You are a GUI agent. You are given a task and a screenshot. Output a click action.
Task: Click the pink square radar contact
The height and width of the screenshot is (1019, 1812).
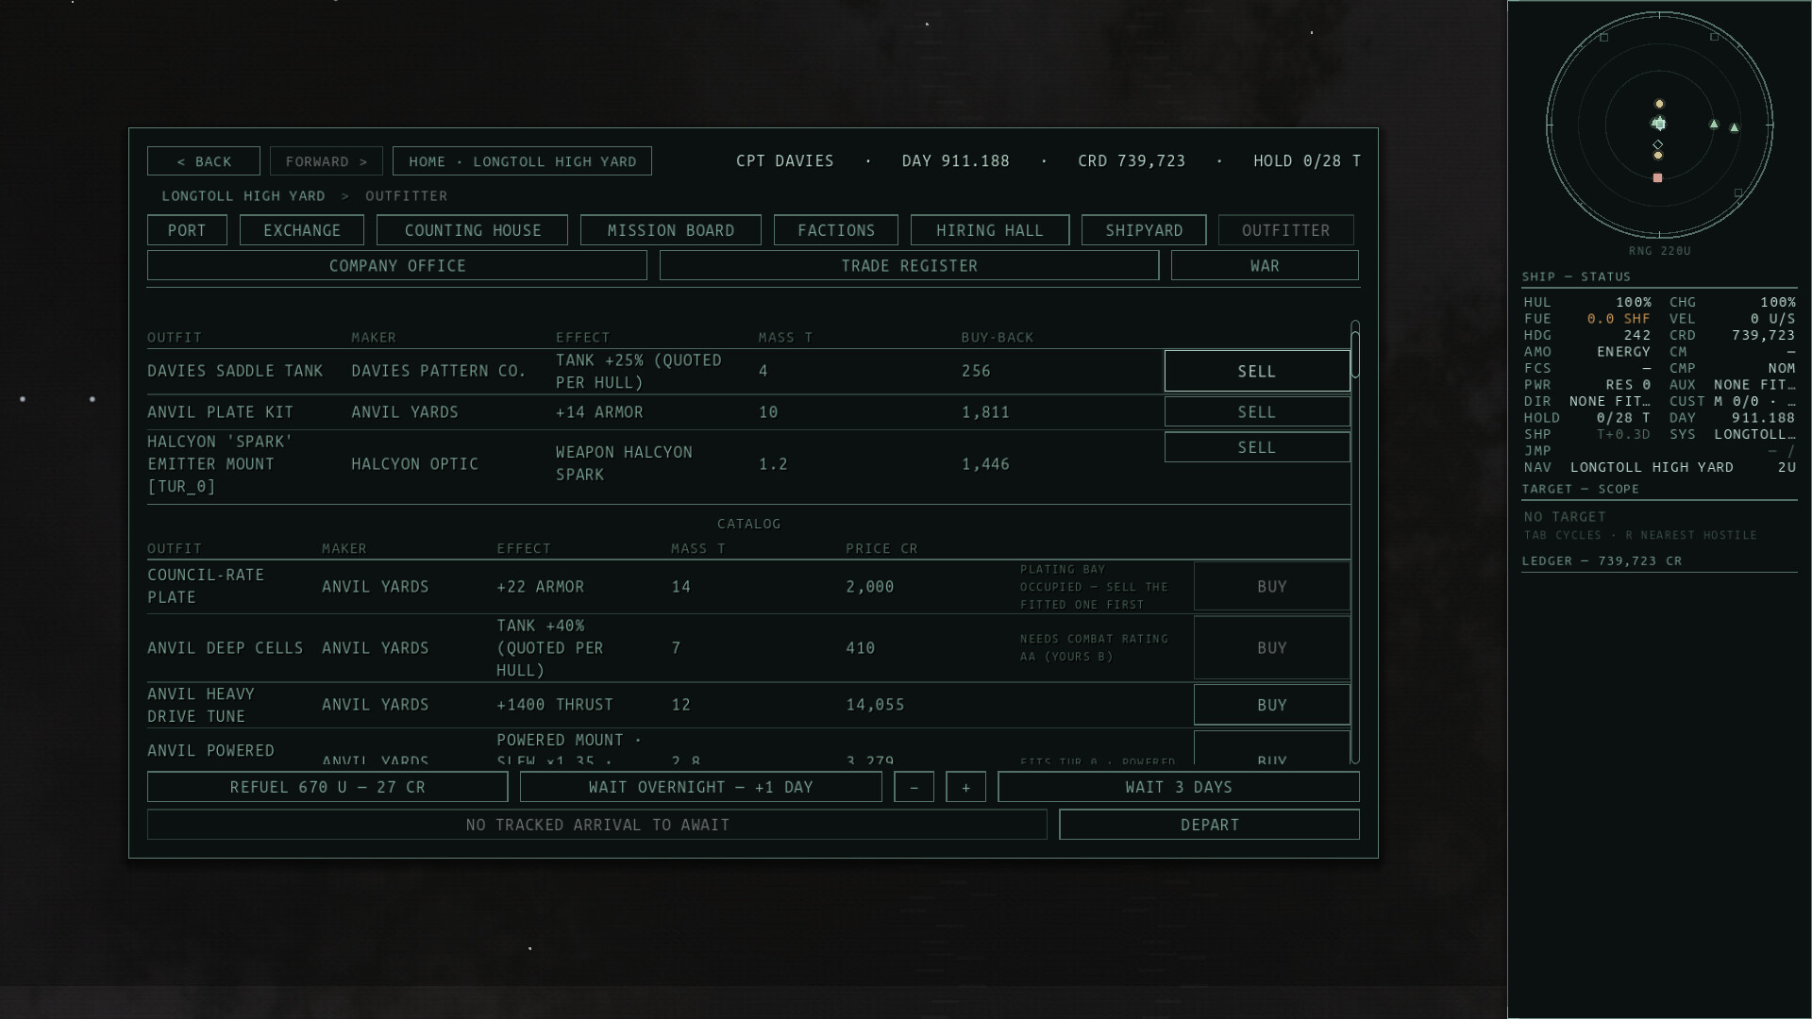coord(1657,177)
